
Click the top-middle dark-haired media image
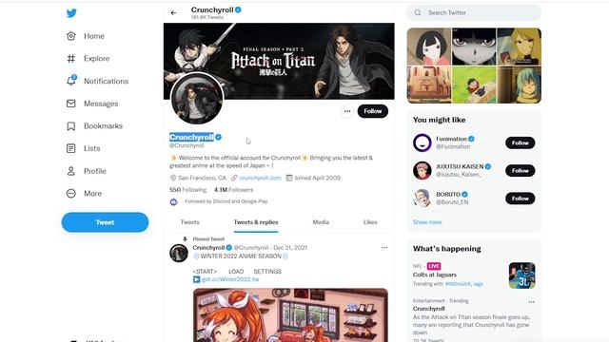click(x=474, y=47)
